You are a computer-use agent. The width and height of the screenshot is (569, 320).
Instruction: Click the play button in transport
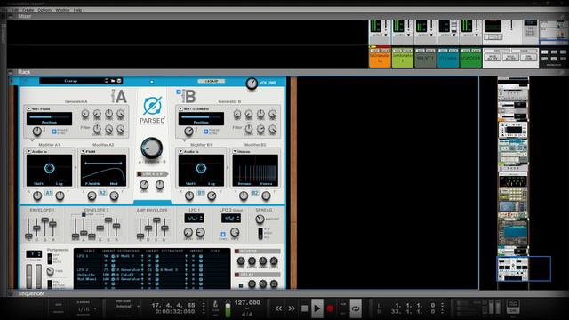[317, 308]
